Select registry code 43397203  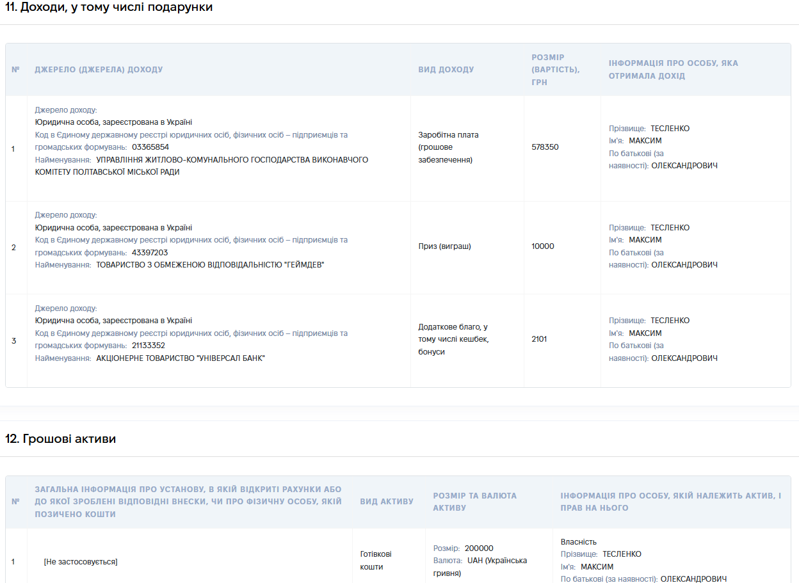click(x=150, y=253)
